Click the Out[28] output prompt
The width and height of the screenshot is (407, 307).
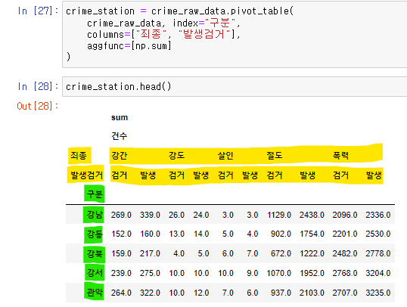(38, 106)
